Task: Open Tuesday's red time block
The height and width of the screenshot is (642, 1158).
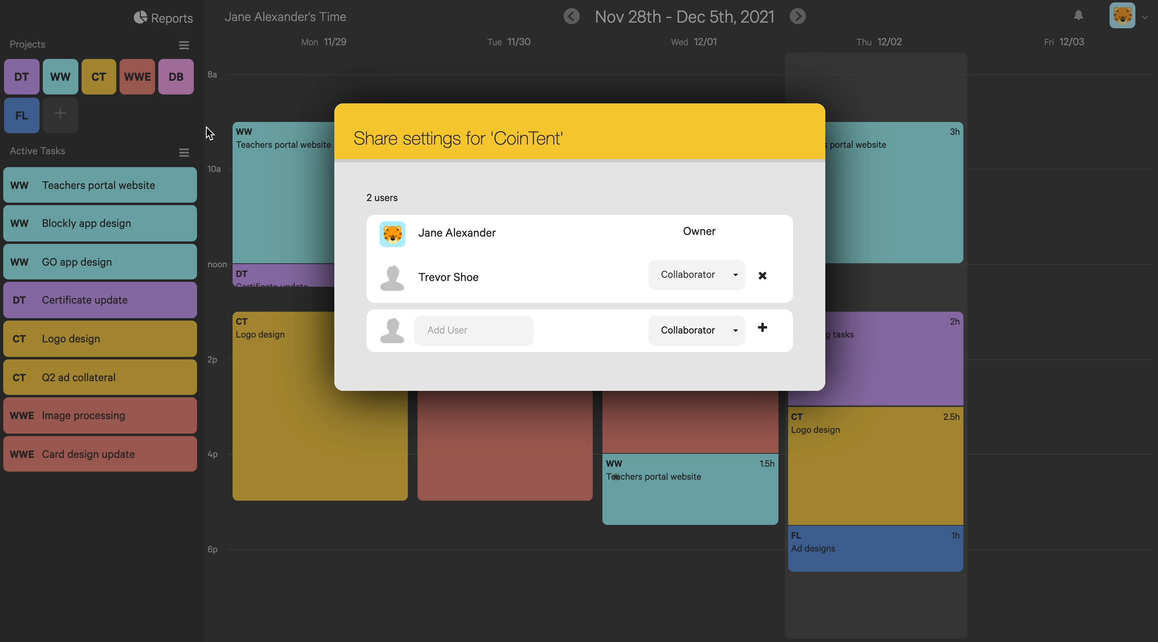Action: click(504, 445)
